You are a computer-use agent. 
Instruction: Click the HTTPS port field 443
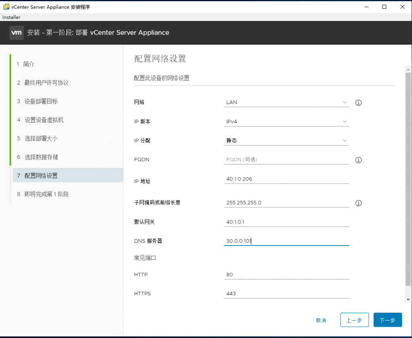(286, 293)
